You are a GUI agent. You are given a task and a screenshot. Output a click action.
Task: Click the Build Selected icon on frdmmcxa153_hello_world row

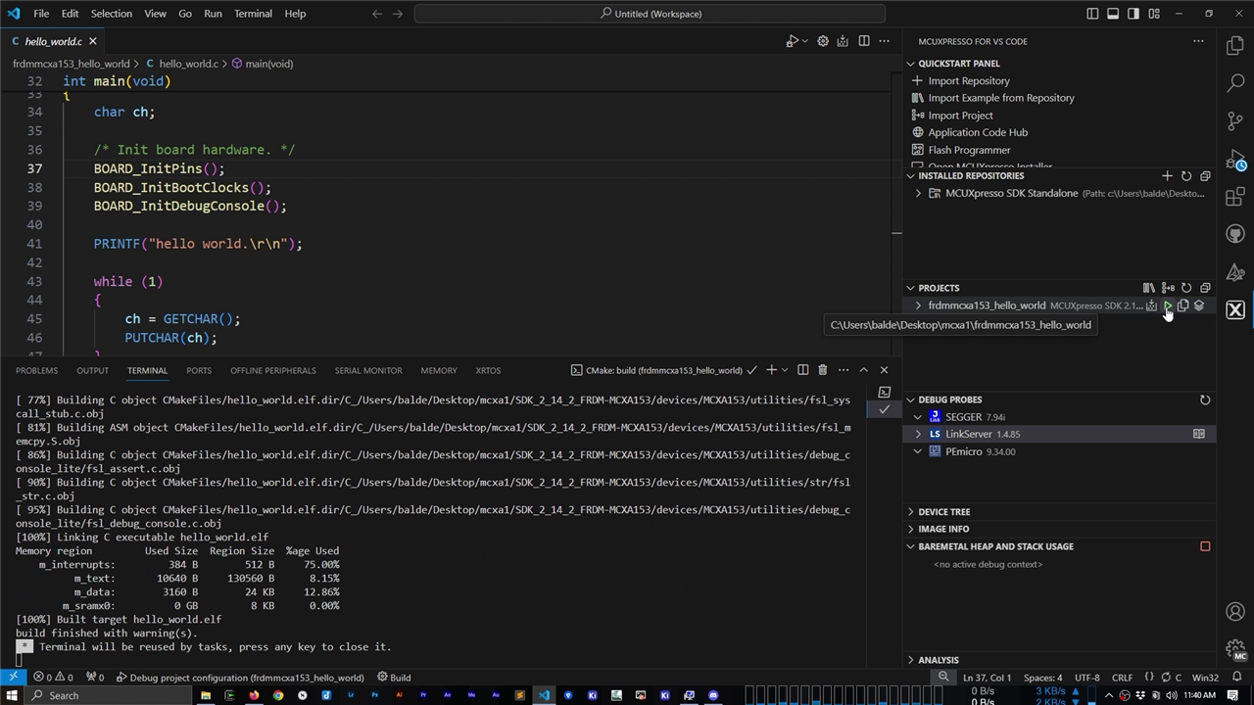pyautogui.click(x=1152, y=305)
